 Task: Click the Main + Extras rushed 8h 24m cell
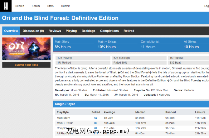point(170,123)
